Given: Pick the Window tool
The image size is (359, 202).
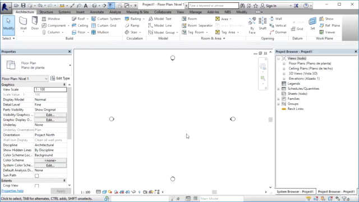Looking at the screenshot, I should (51, 19).
